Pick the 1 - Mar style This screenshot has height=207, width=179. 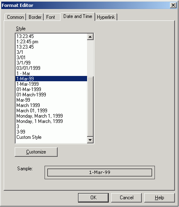click(51, 73)
